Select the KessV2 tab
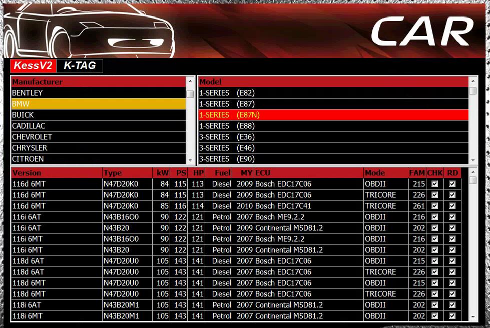This screenshot has width=490, height=328. click(33, 65)
